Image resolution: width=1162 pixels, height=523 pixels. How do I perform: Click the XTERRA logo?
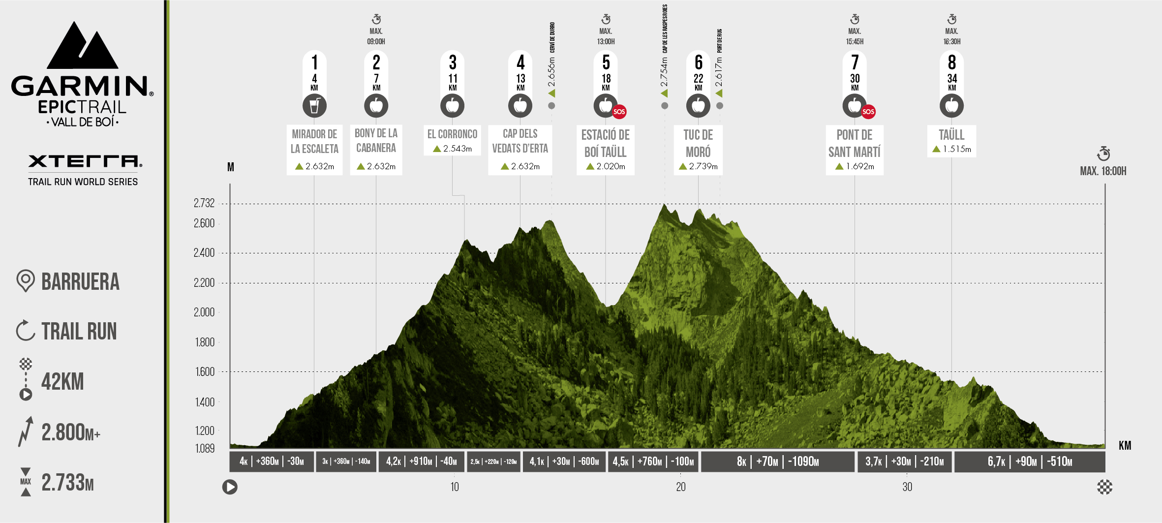[85, 161]
